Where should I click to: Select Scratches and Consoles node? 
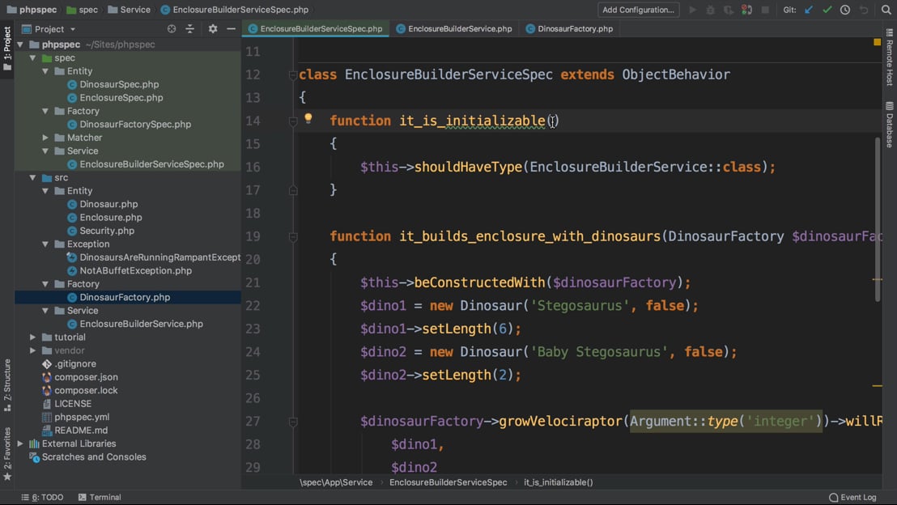94,457
